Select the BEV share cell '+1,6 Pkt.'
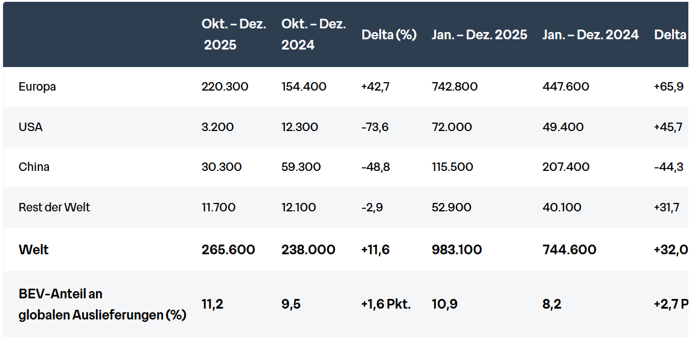Viewport: 695px width, 337px height. click(x=386, y=304)
